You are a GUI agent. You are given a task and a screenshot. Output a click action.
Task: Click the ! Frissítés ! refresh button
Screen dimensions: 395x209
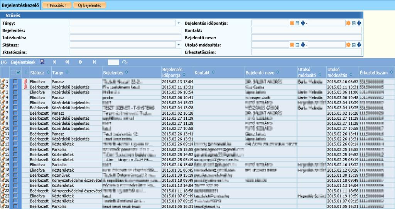(x=57, y=5)
